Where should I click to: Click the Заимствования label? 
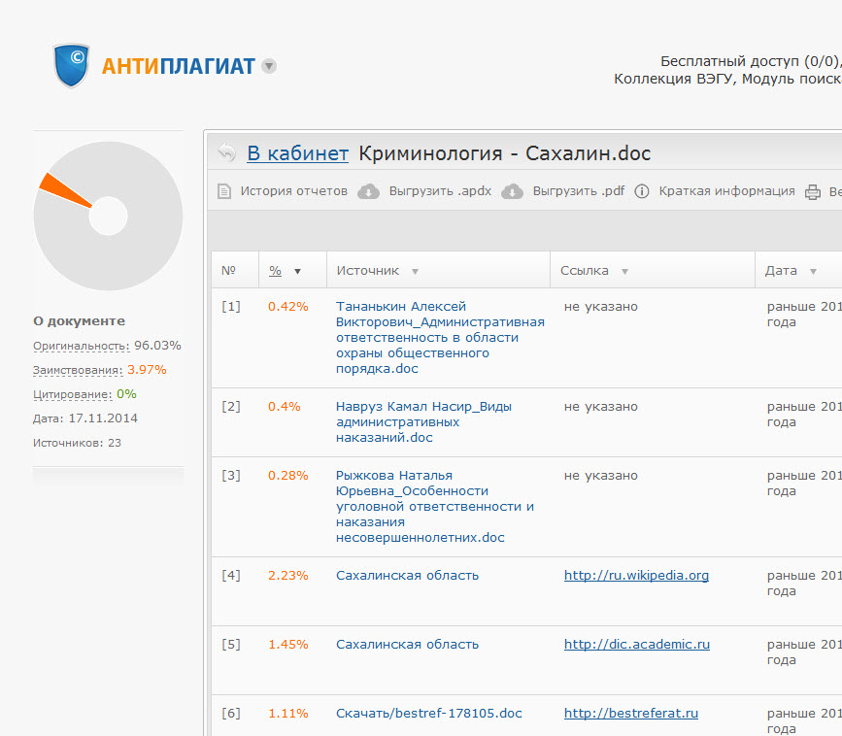pyautogui.click(x=78, y=370)
